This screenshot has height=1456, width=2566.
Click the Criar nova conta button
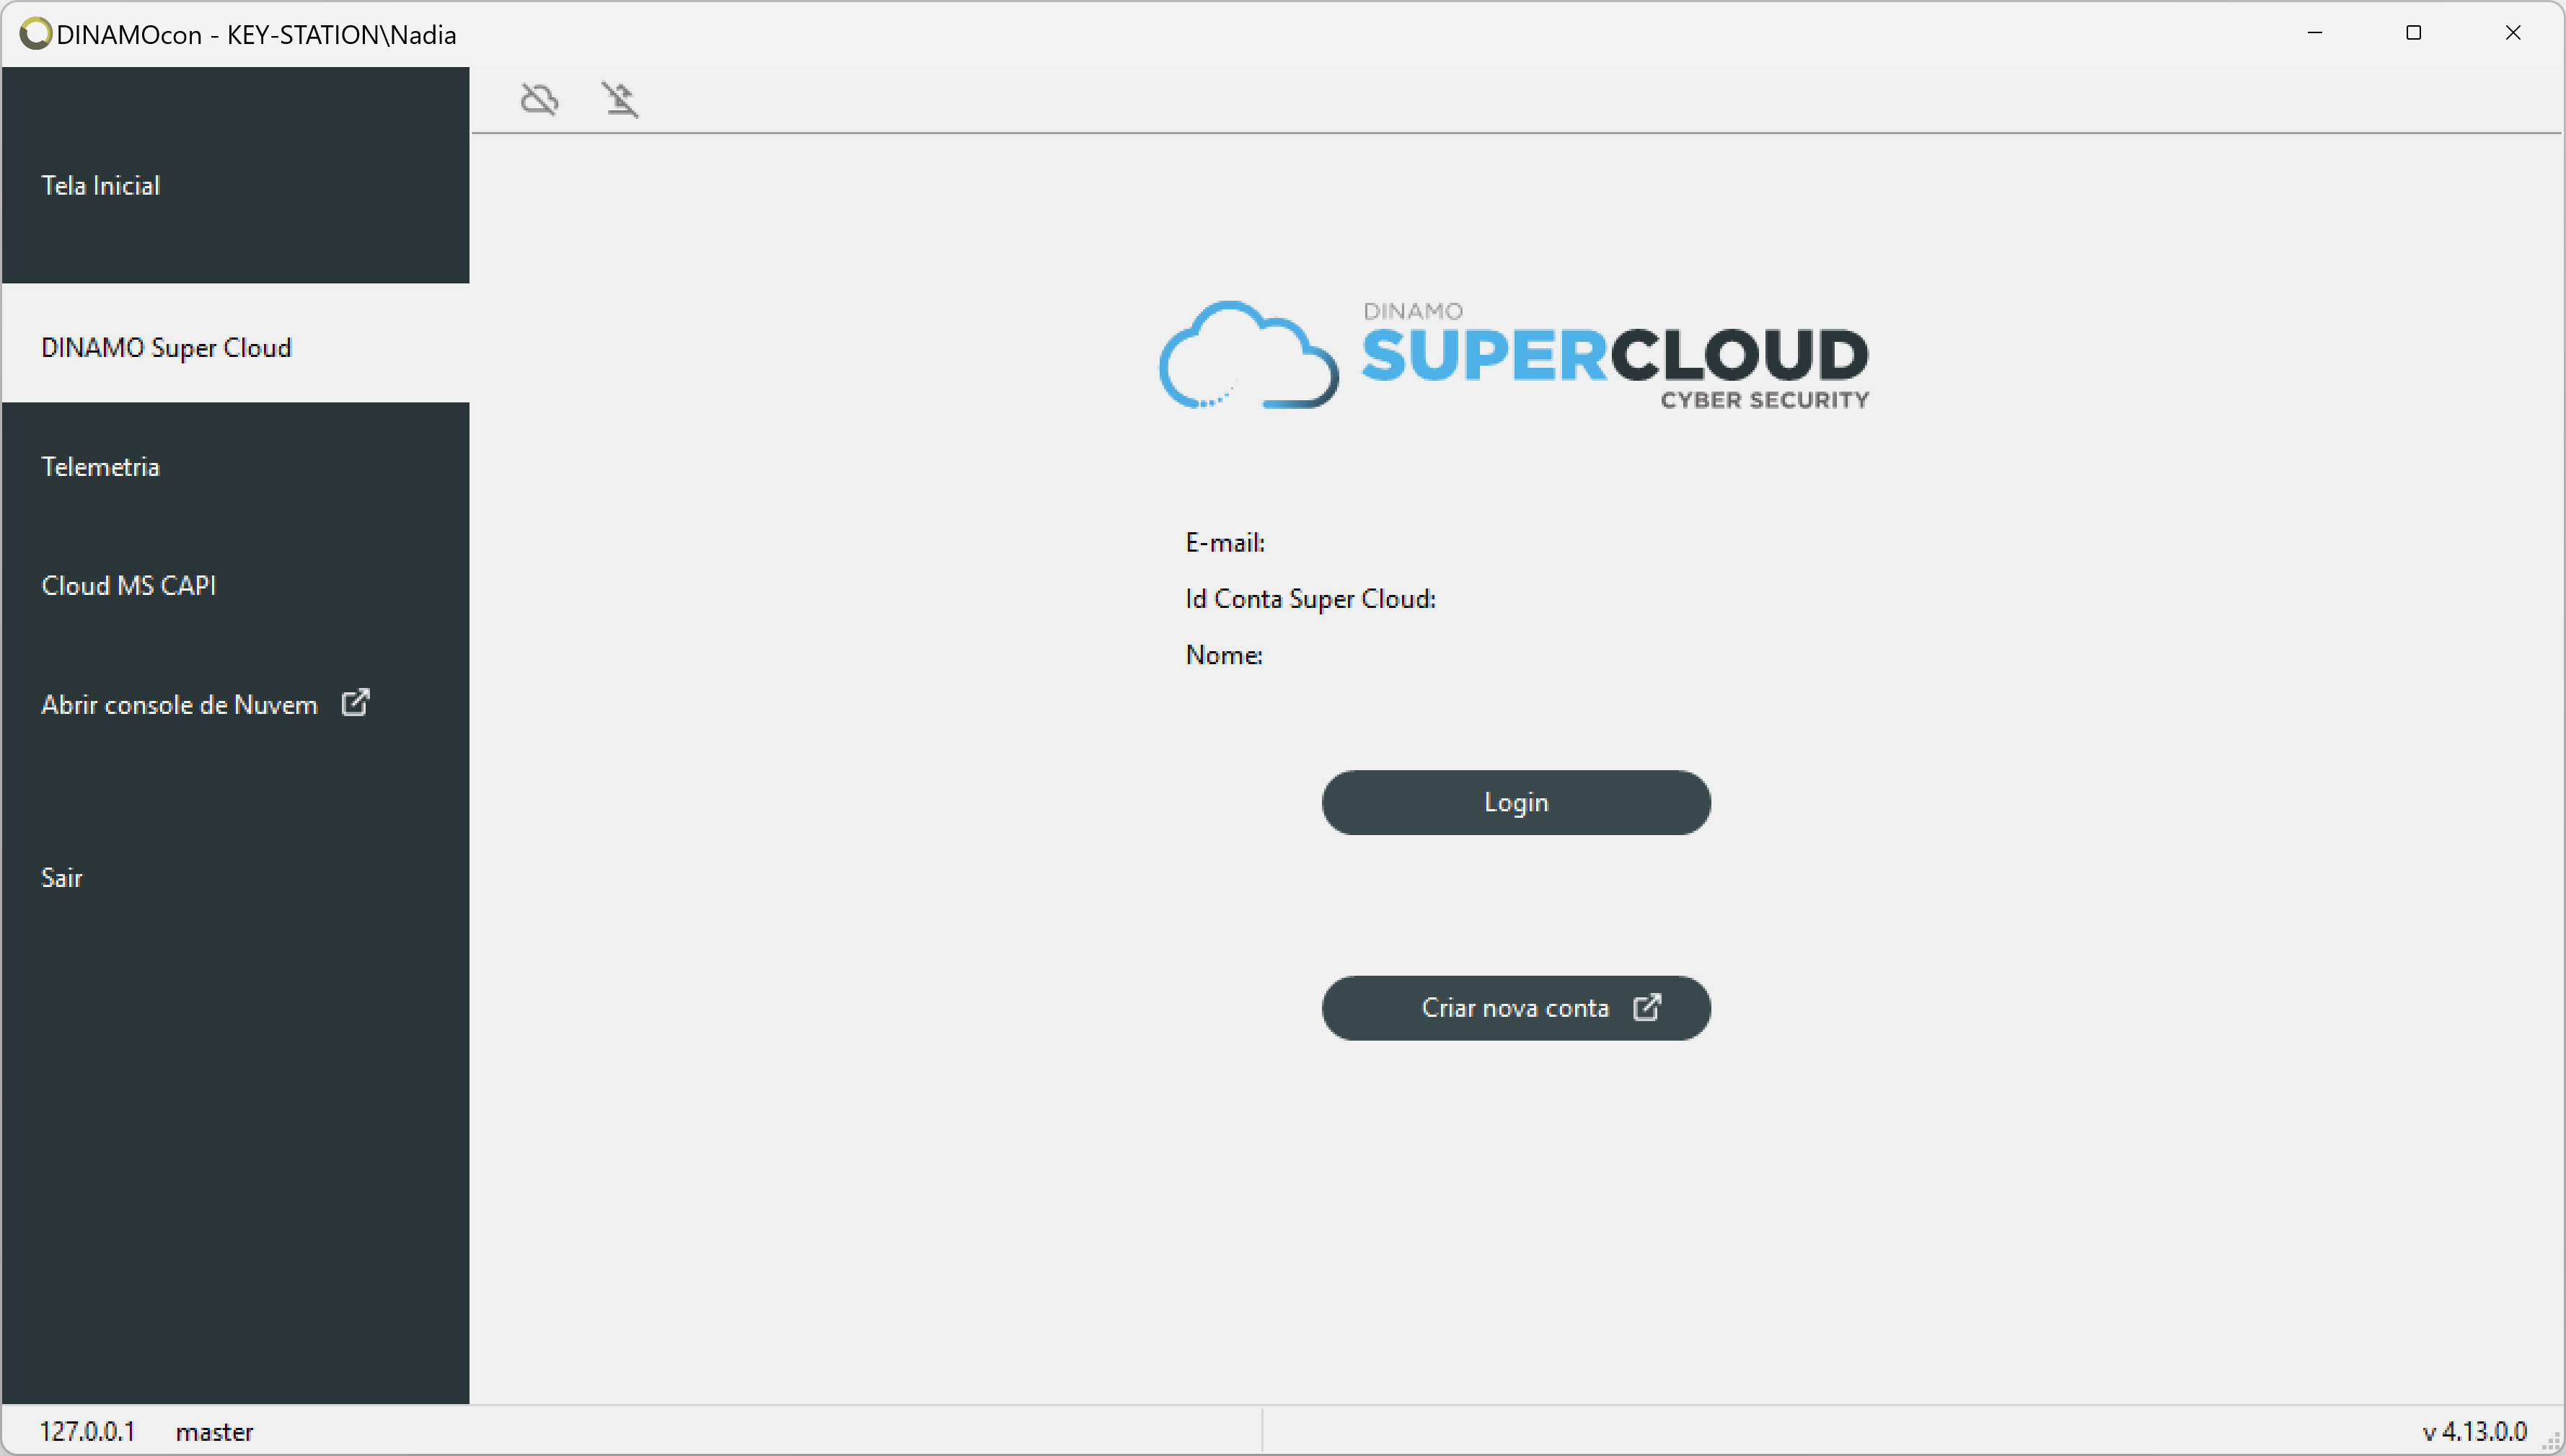1516,1008
